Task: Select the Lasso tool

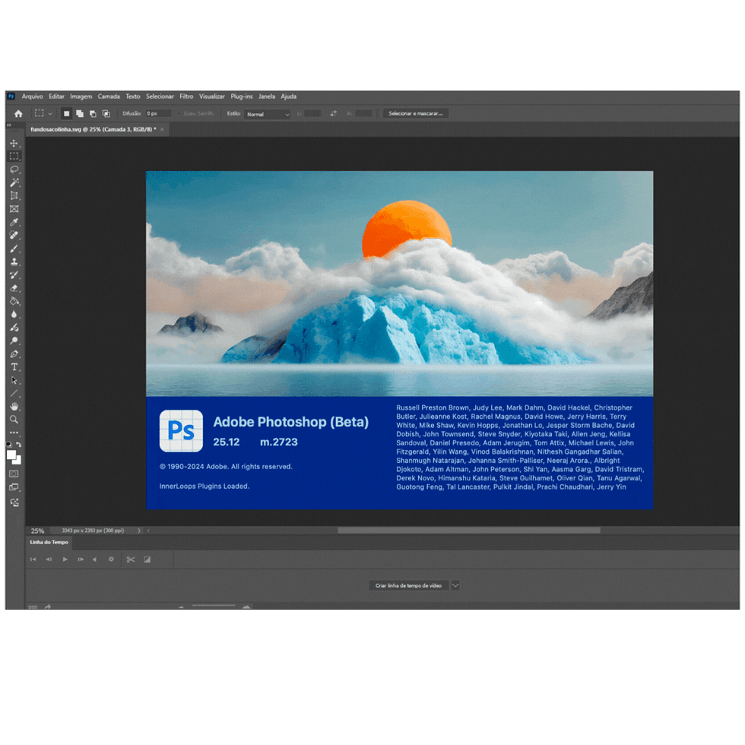Action: [x=14, y=170]
